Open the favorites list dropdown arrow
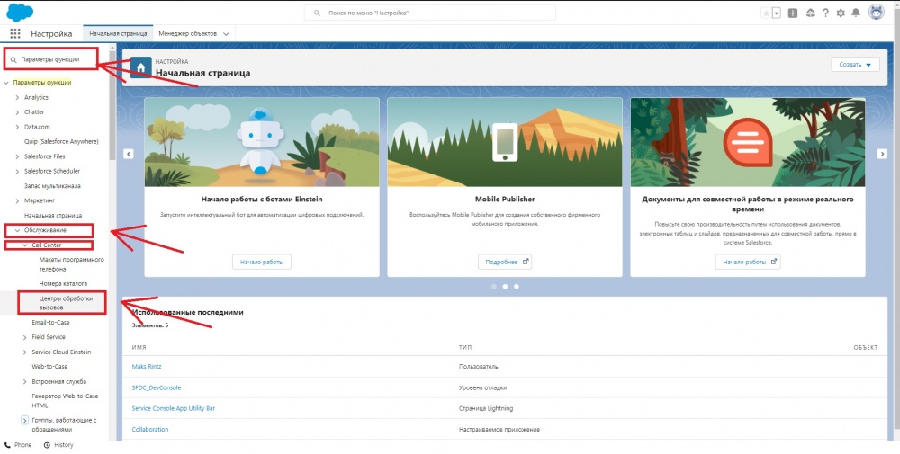The width and height of the screenshot is (900, 454). click(777, 13)
